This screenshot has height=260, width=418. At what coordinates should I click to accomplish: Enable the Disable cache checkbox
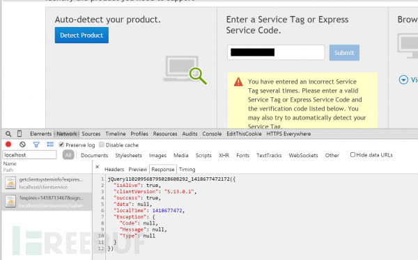101,145
